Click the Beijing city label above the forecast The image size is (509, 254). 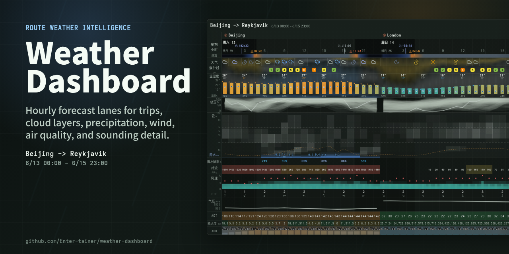point(237,35)
